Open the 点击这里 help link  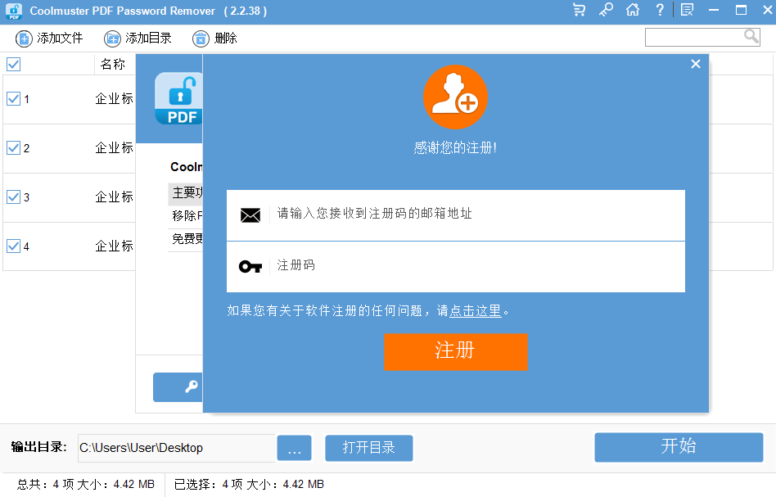(476, 311)
